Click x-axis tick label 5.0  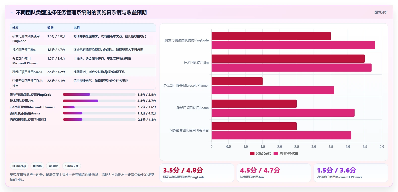[382, 147]
